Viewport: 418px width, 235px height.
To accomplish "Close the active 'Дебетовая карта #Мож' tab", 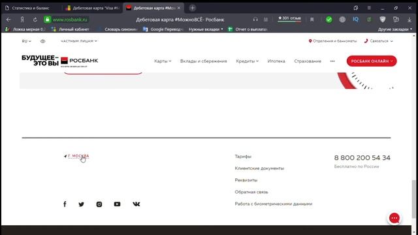I will (179, 8).
